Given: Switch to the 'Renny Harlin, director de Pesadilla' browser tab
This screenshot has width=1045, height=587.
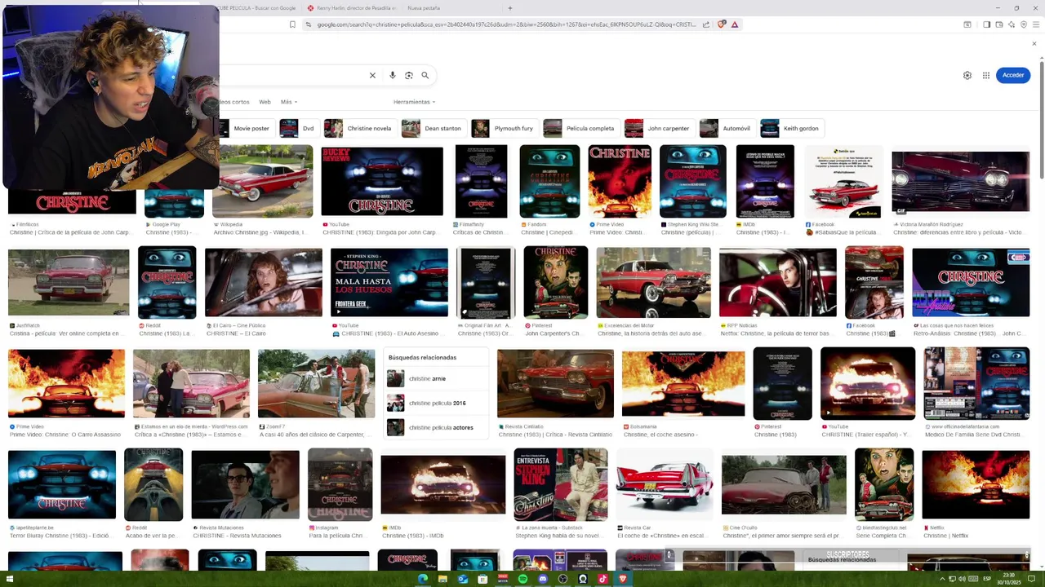Looking at the screenshot, I should [x=351, y=8].
